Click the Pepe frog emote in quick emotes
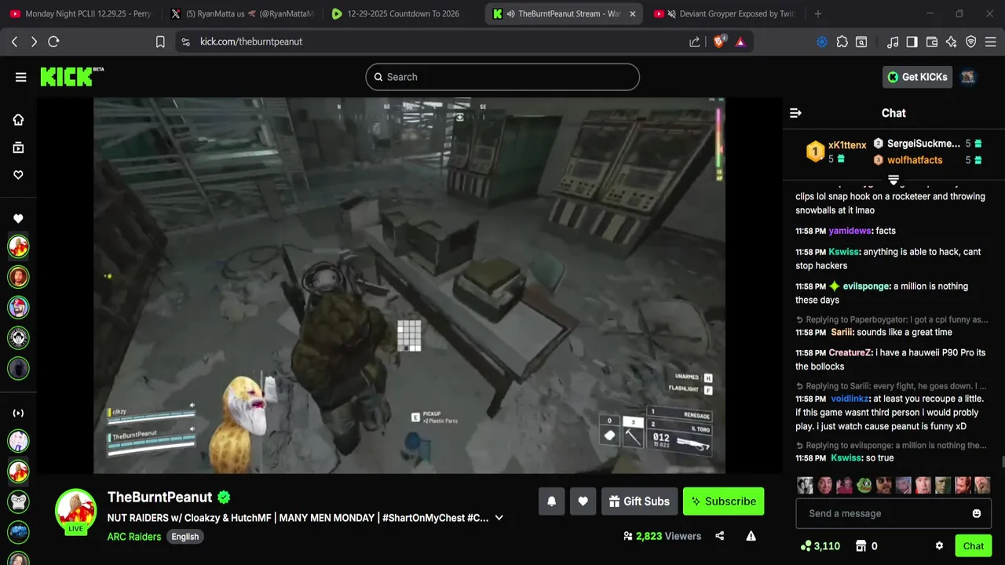Viewport: 1005px width, 565px height. (864, 485)
